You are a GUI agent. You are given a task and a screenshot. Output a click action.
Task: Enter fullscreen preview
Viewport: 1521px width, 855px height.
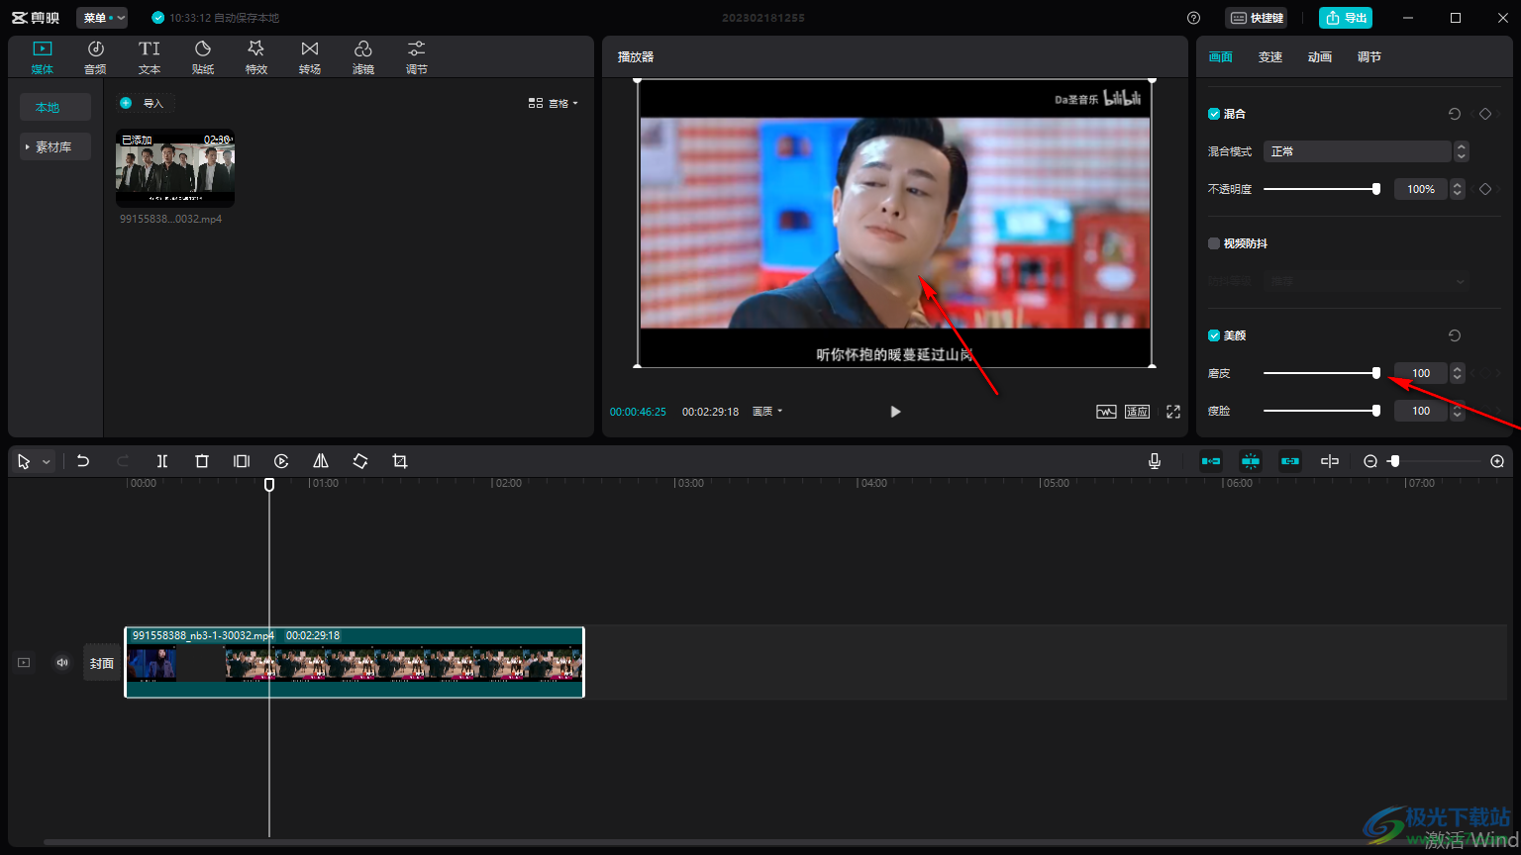pos(1173,412)
